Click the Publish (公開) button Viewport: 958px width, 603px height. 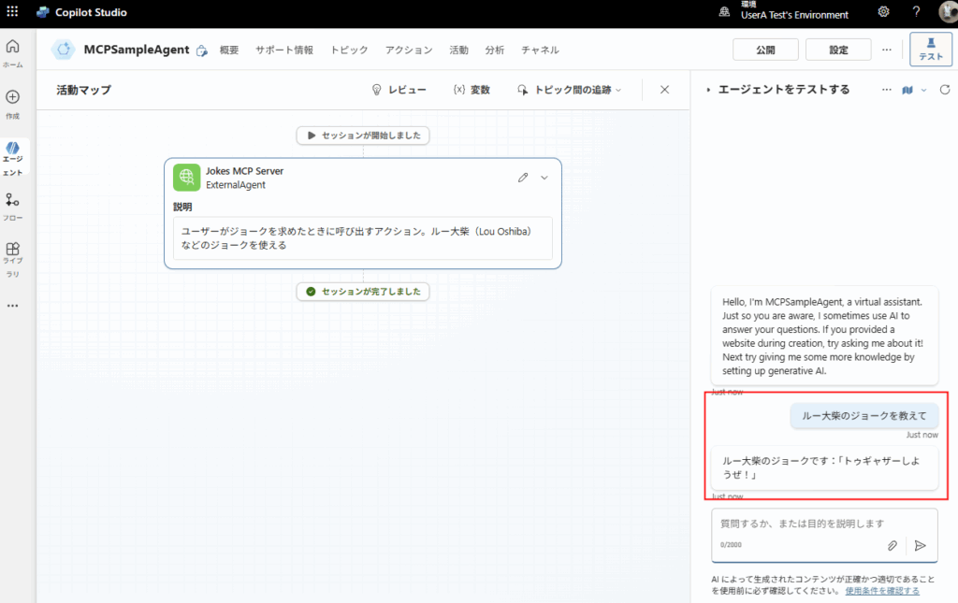tap(765, 50)
